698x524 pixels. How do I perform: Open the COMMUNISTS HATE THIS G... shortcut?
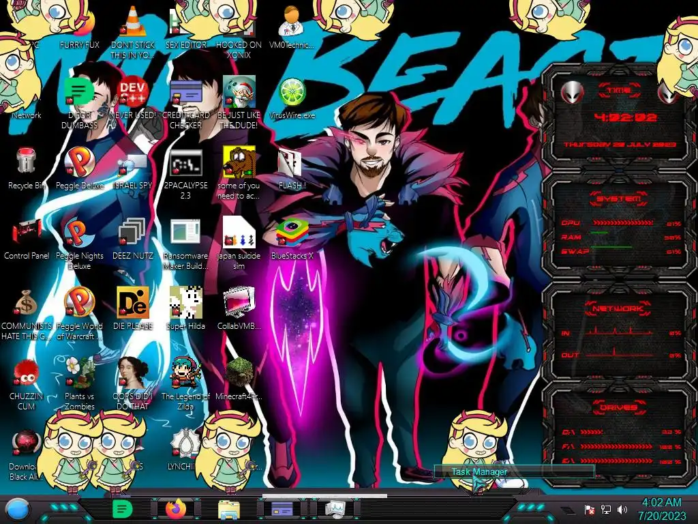click(27, 314)
